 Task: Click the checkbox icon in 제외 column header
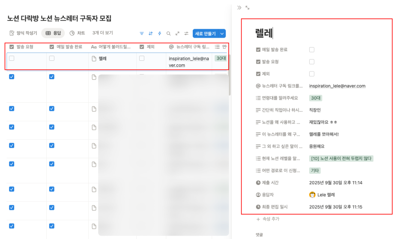point(142,47)
